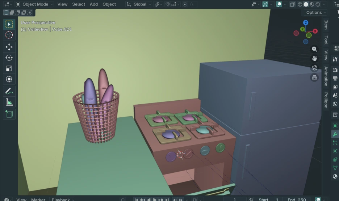This screenshot has width=339, height=201.
Task: Select the Annotate pencil tool
Action: click(9, 91)
